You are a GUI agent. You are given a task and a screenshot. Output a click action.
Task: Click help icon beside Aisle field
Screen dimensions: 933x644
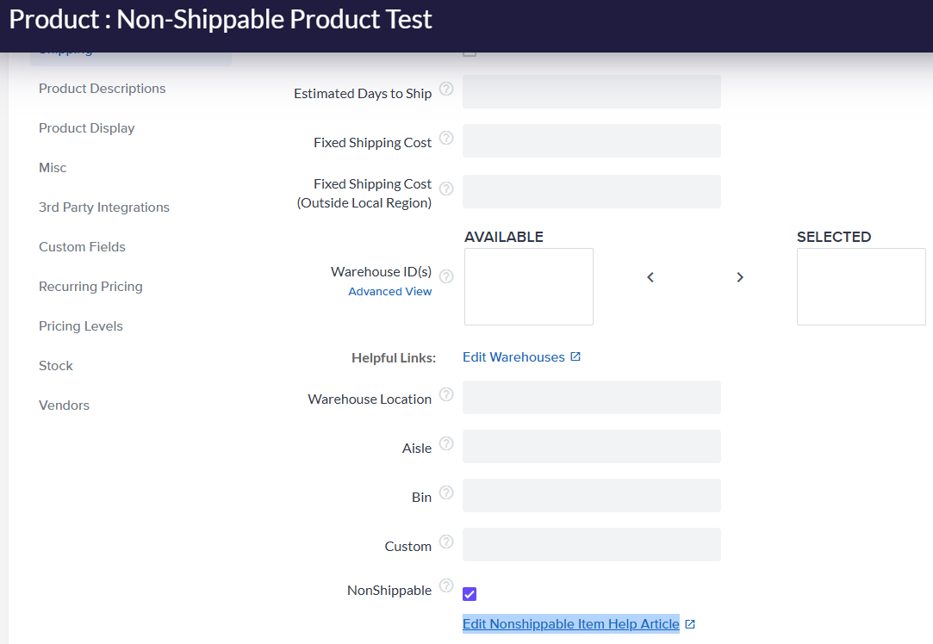tap(446, 443)
